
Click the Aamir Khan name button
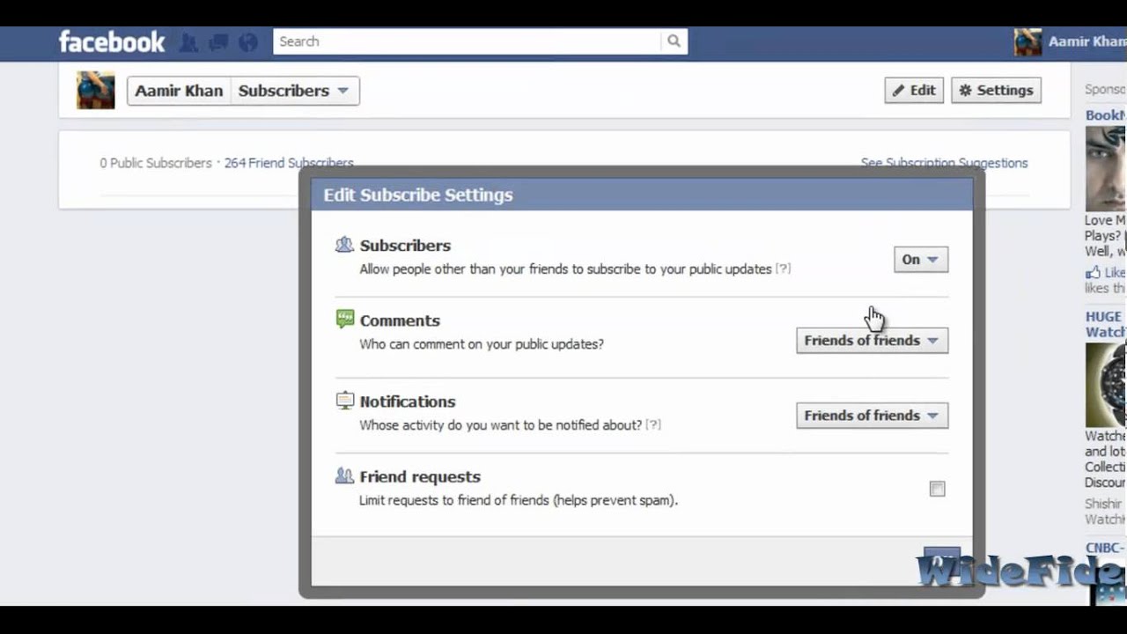[x=179, y=91]
